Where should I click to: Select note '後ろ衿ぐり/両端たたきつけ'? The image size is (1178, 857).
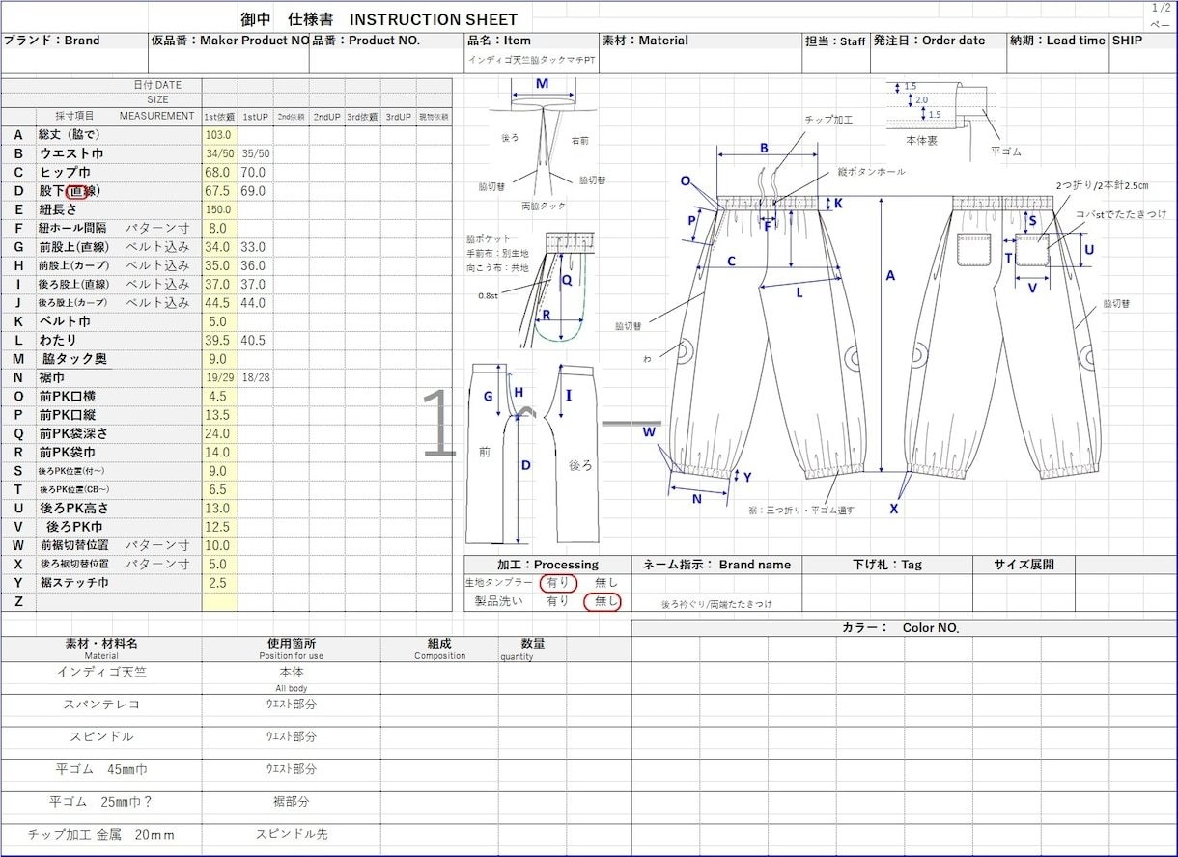coord(716,604)
